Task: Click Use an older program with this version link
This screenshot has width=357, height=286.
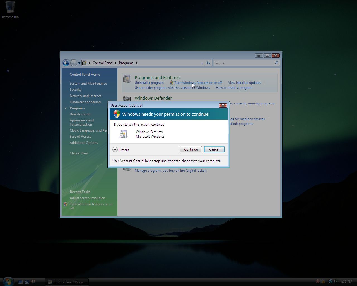Action: pos(172,88)
